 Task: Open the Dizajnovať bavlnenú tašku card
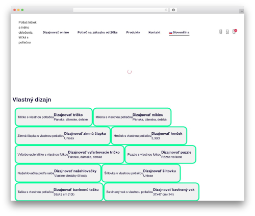59,191
